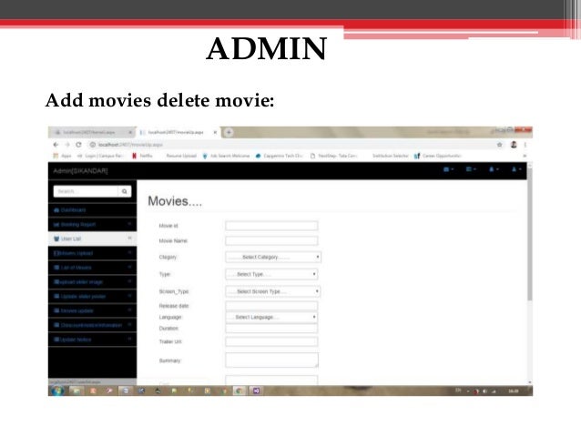Open Update slider poster in the sidebar

pyautogui.click(x=92, y=297)
